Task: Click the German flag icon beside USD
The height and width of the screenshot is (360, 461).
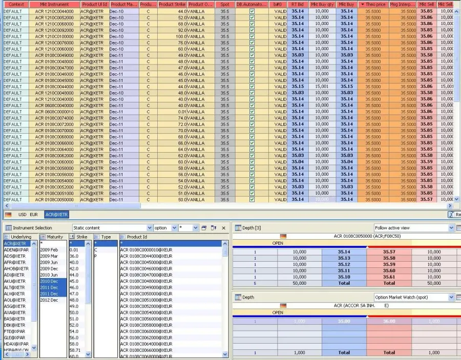Action: click(8, 215)
